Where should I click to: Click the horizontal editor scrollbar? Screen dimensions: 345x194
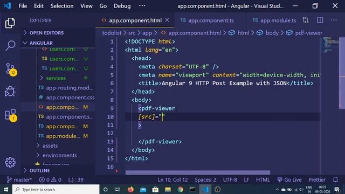coord(198,172)
